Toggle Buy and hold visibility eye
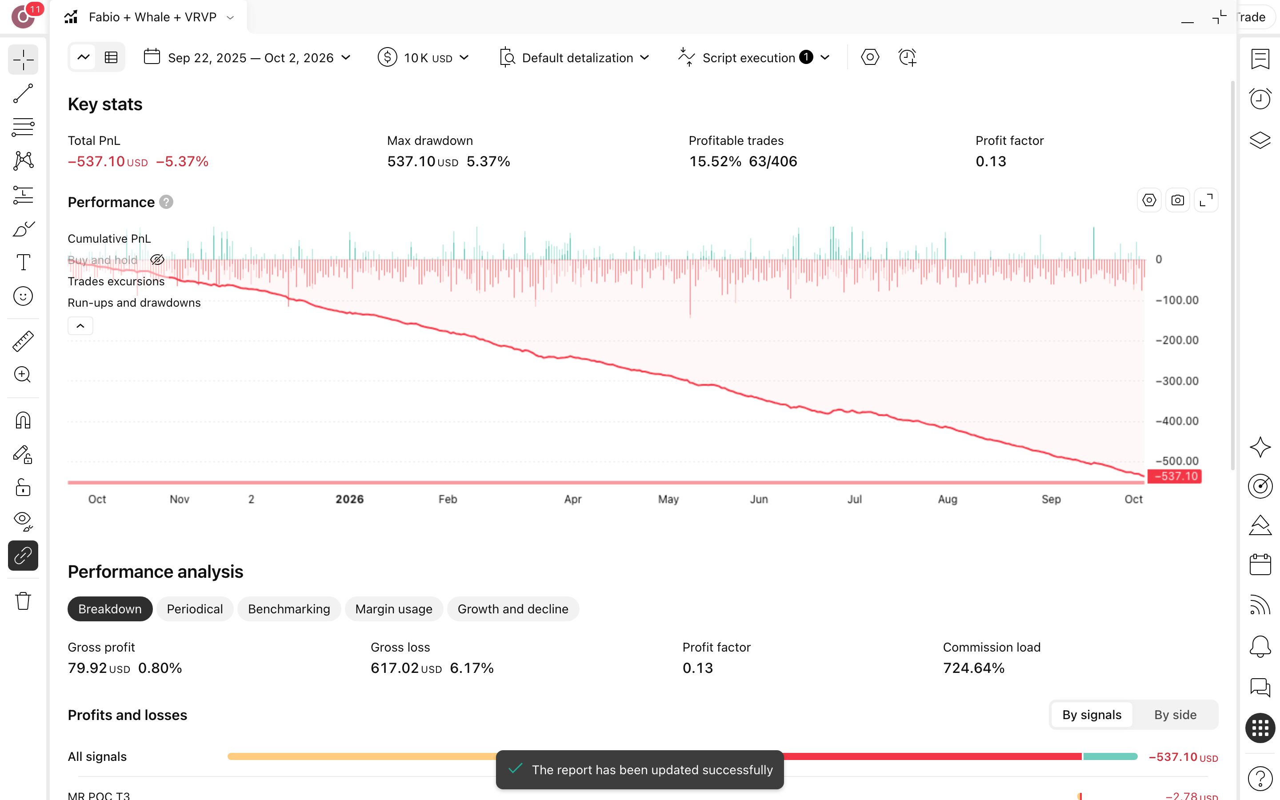Image resolution: width=1280 pixels, height=800 pixels. click(157, 260)
